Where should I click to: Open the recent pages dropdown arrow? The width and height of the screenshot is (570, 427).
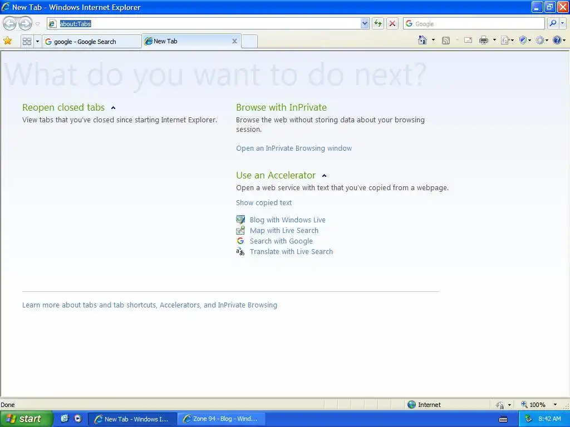37,24
